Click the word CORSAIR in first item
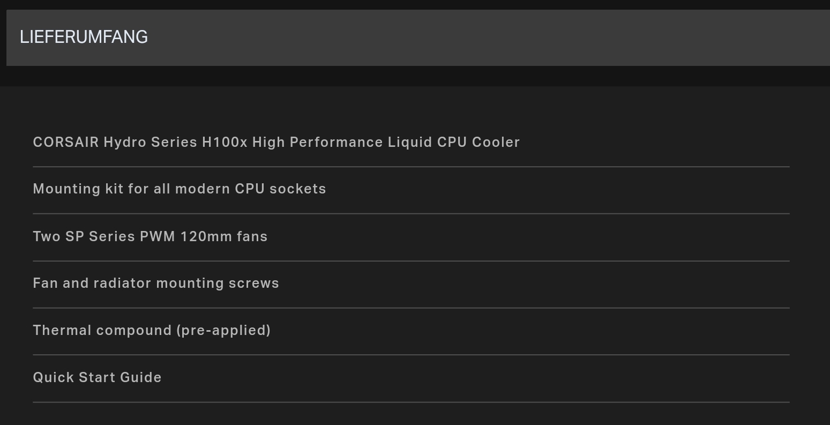 coord(66,142)
